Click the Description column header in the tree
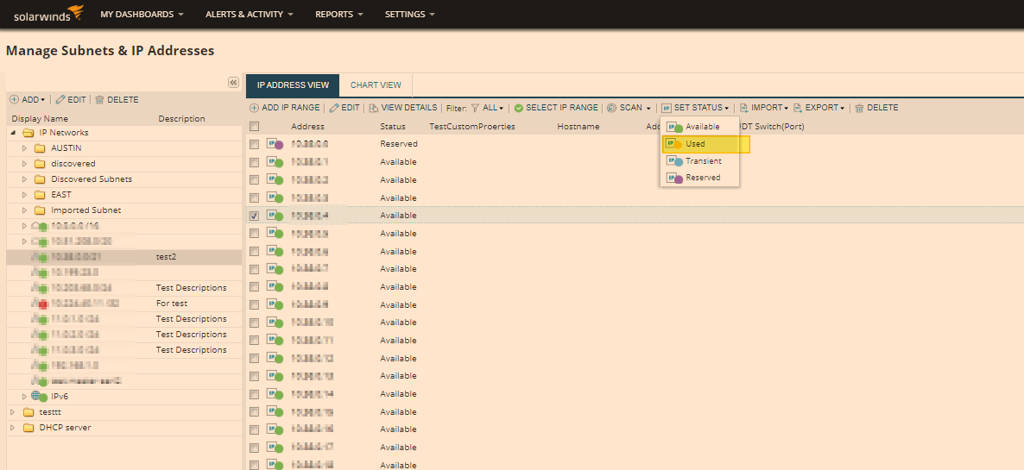 pos(181,119)
